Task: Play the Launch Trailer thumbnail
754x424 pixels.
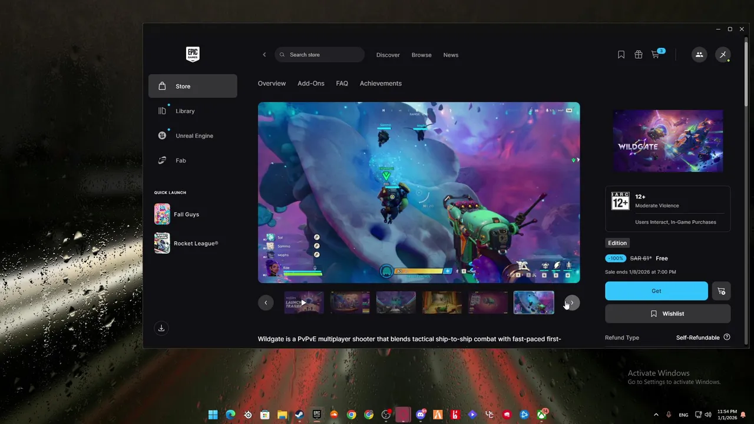Action: [x=304, y=303]
